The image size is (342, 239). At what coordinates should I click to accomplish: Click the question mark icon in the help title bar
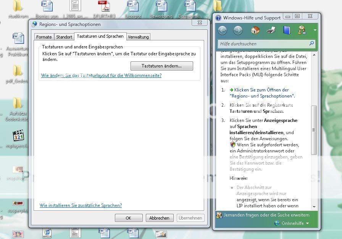[x=218, y=18]
